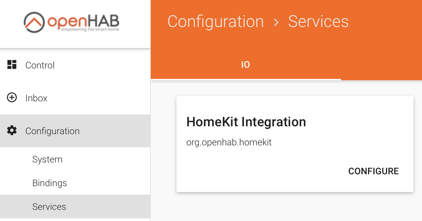Click the HomeKit Integration card title
The image size is (422, 221).
pos(246,122)
